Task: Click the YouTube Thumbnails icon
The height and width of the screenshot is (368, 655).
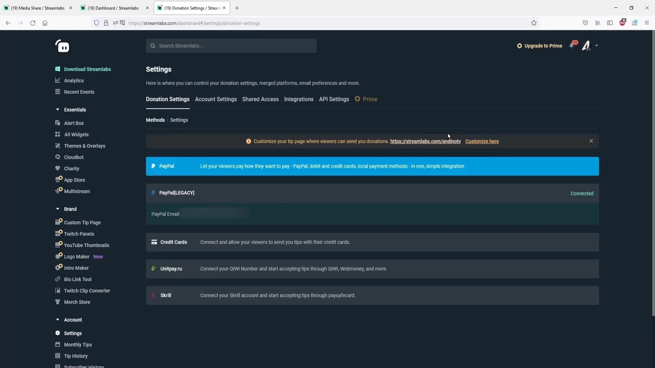Action: pyautogui.click(x=59, y=244)
